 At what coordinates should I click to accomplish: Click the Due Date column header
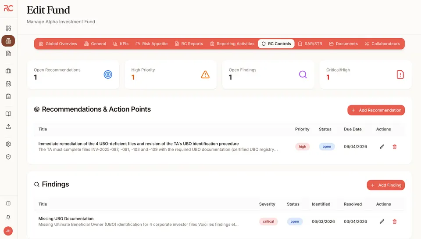[x=353, y=129]
